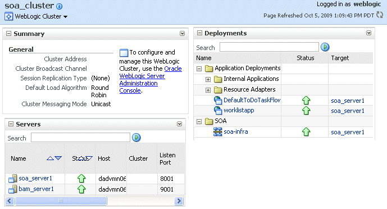Viewport: 387px width, 209px height.
Task: Open the Deployments panel options menu
Action: pos(368,33)
